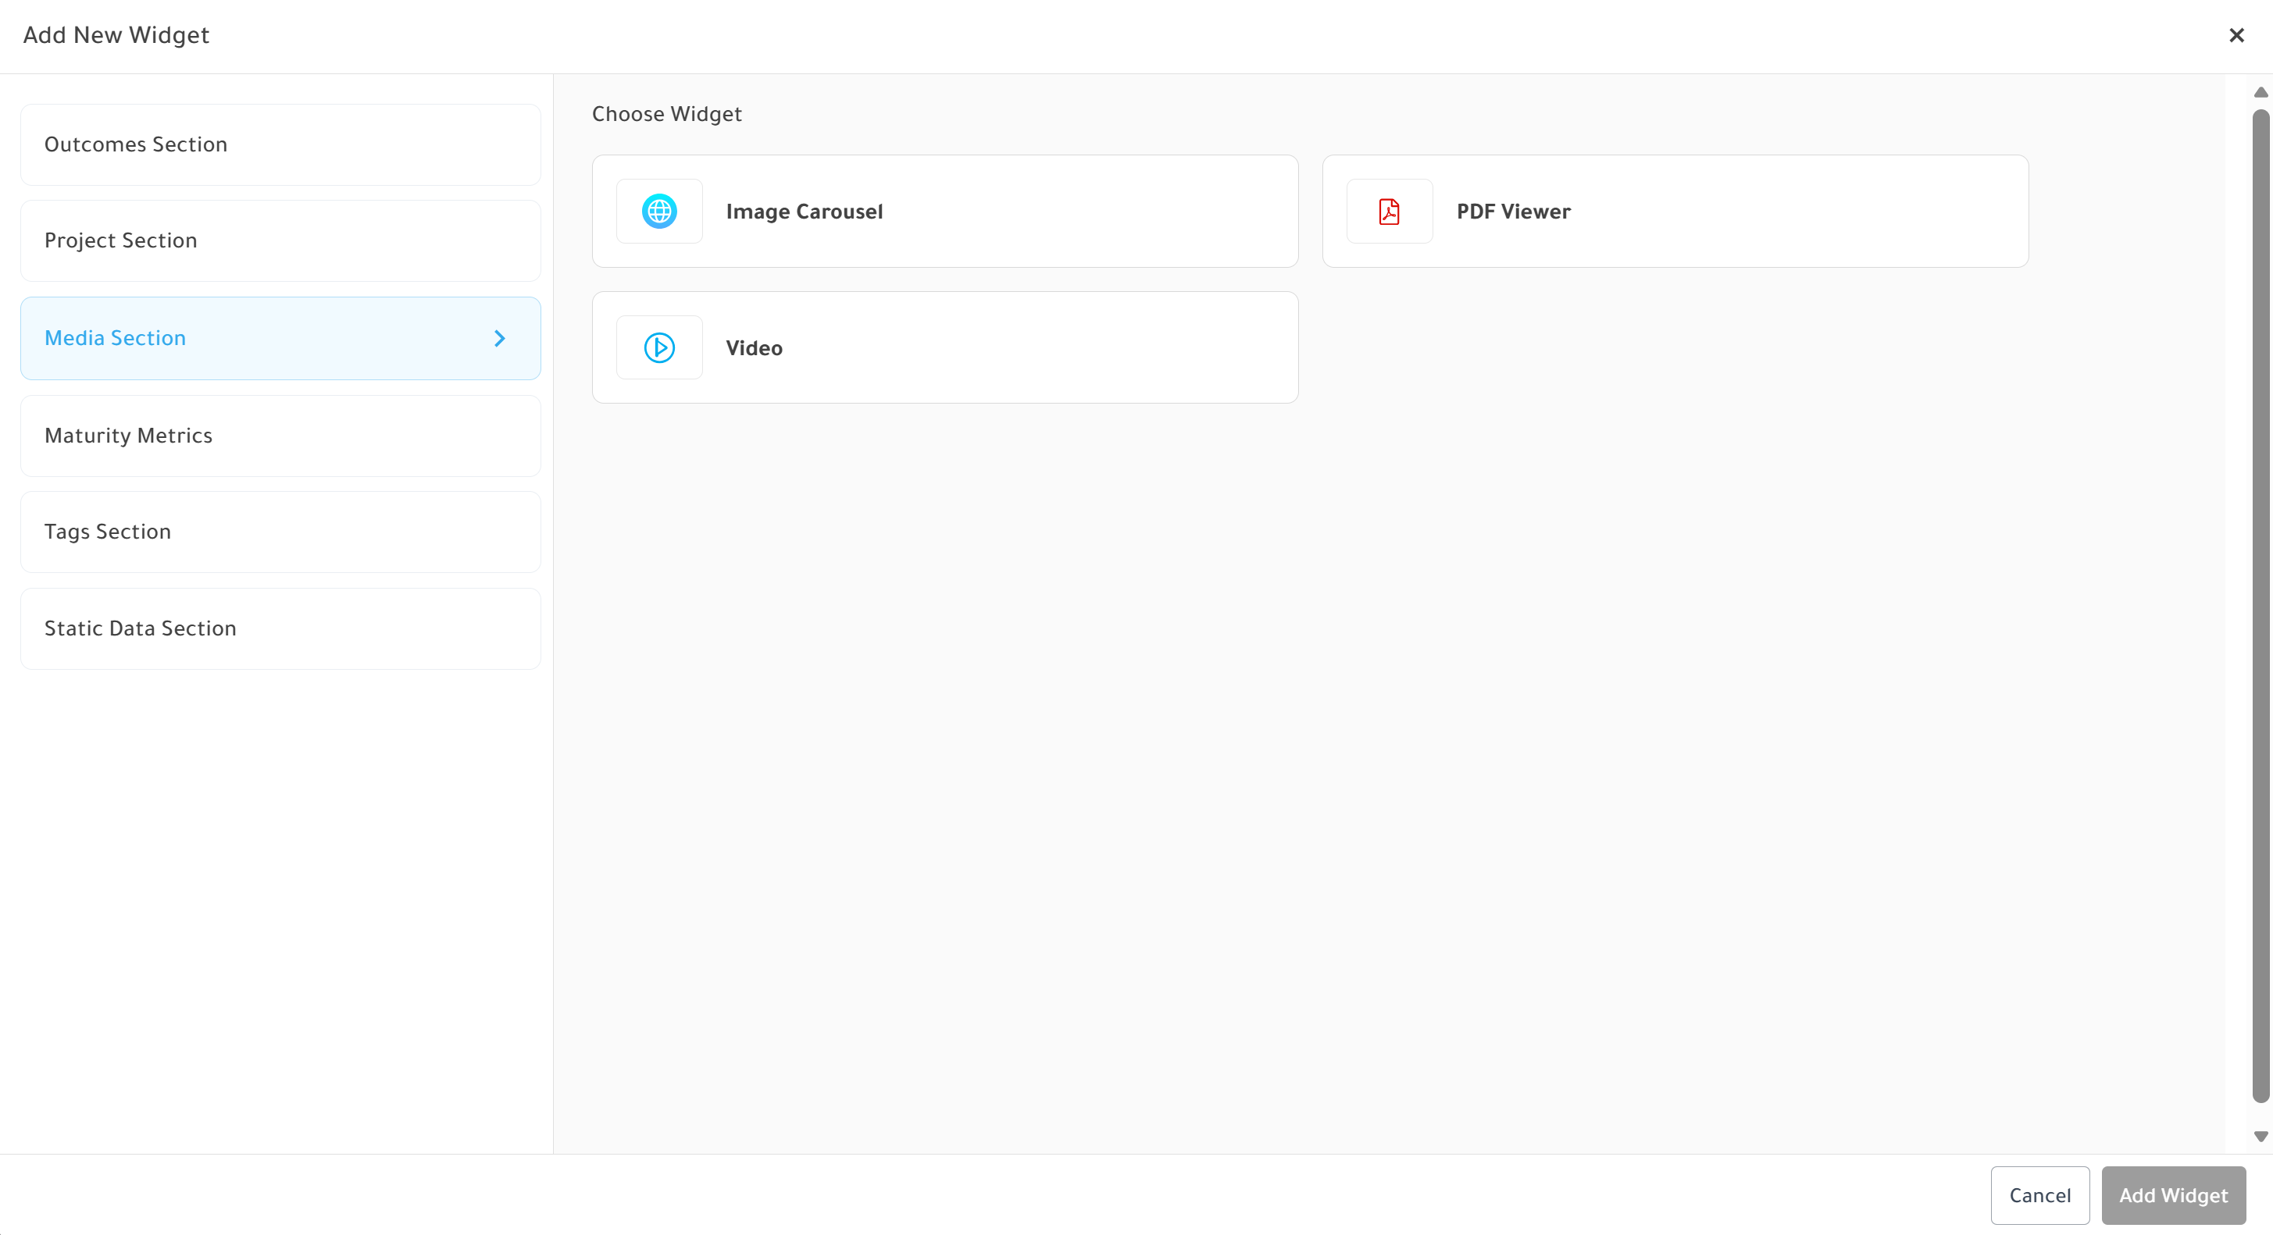
Task: Confirm with the Add Widget button
Action: (2173, 1195)
